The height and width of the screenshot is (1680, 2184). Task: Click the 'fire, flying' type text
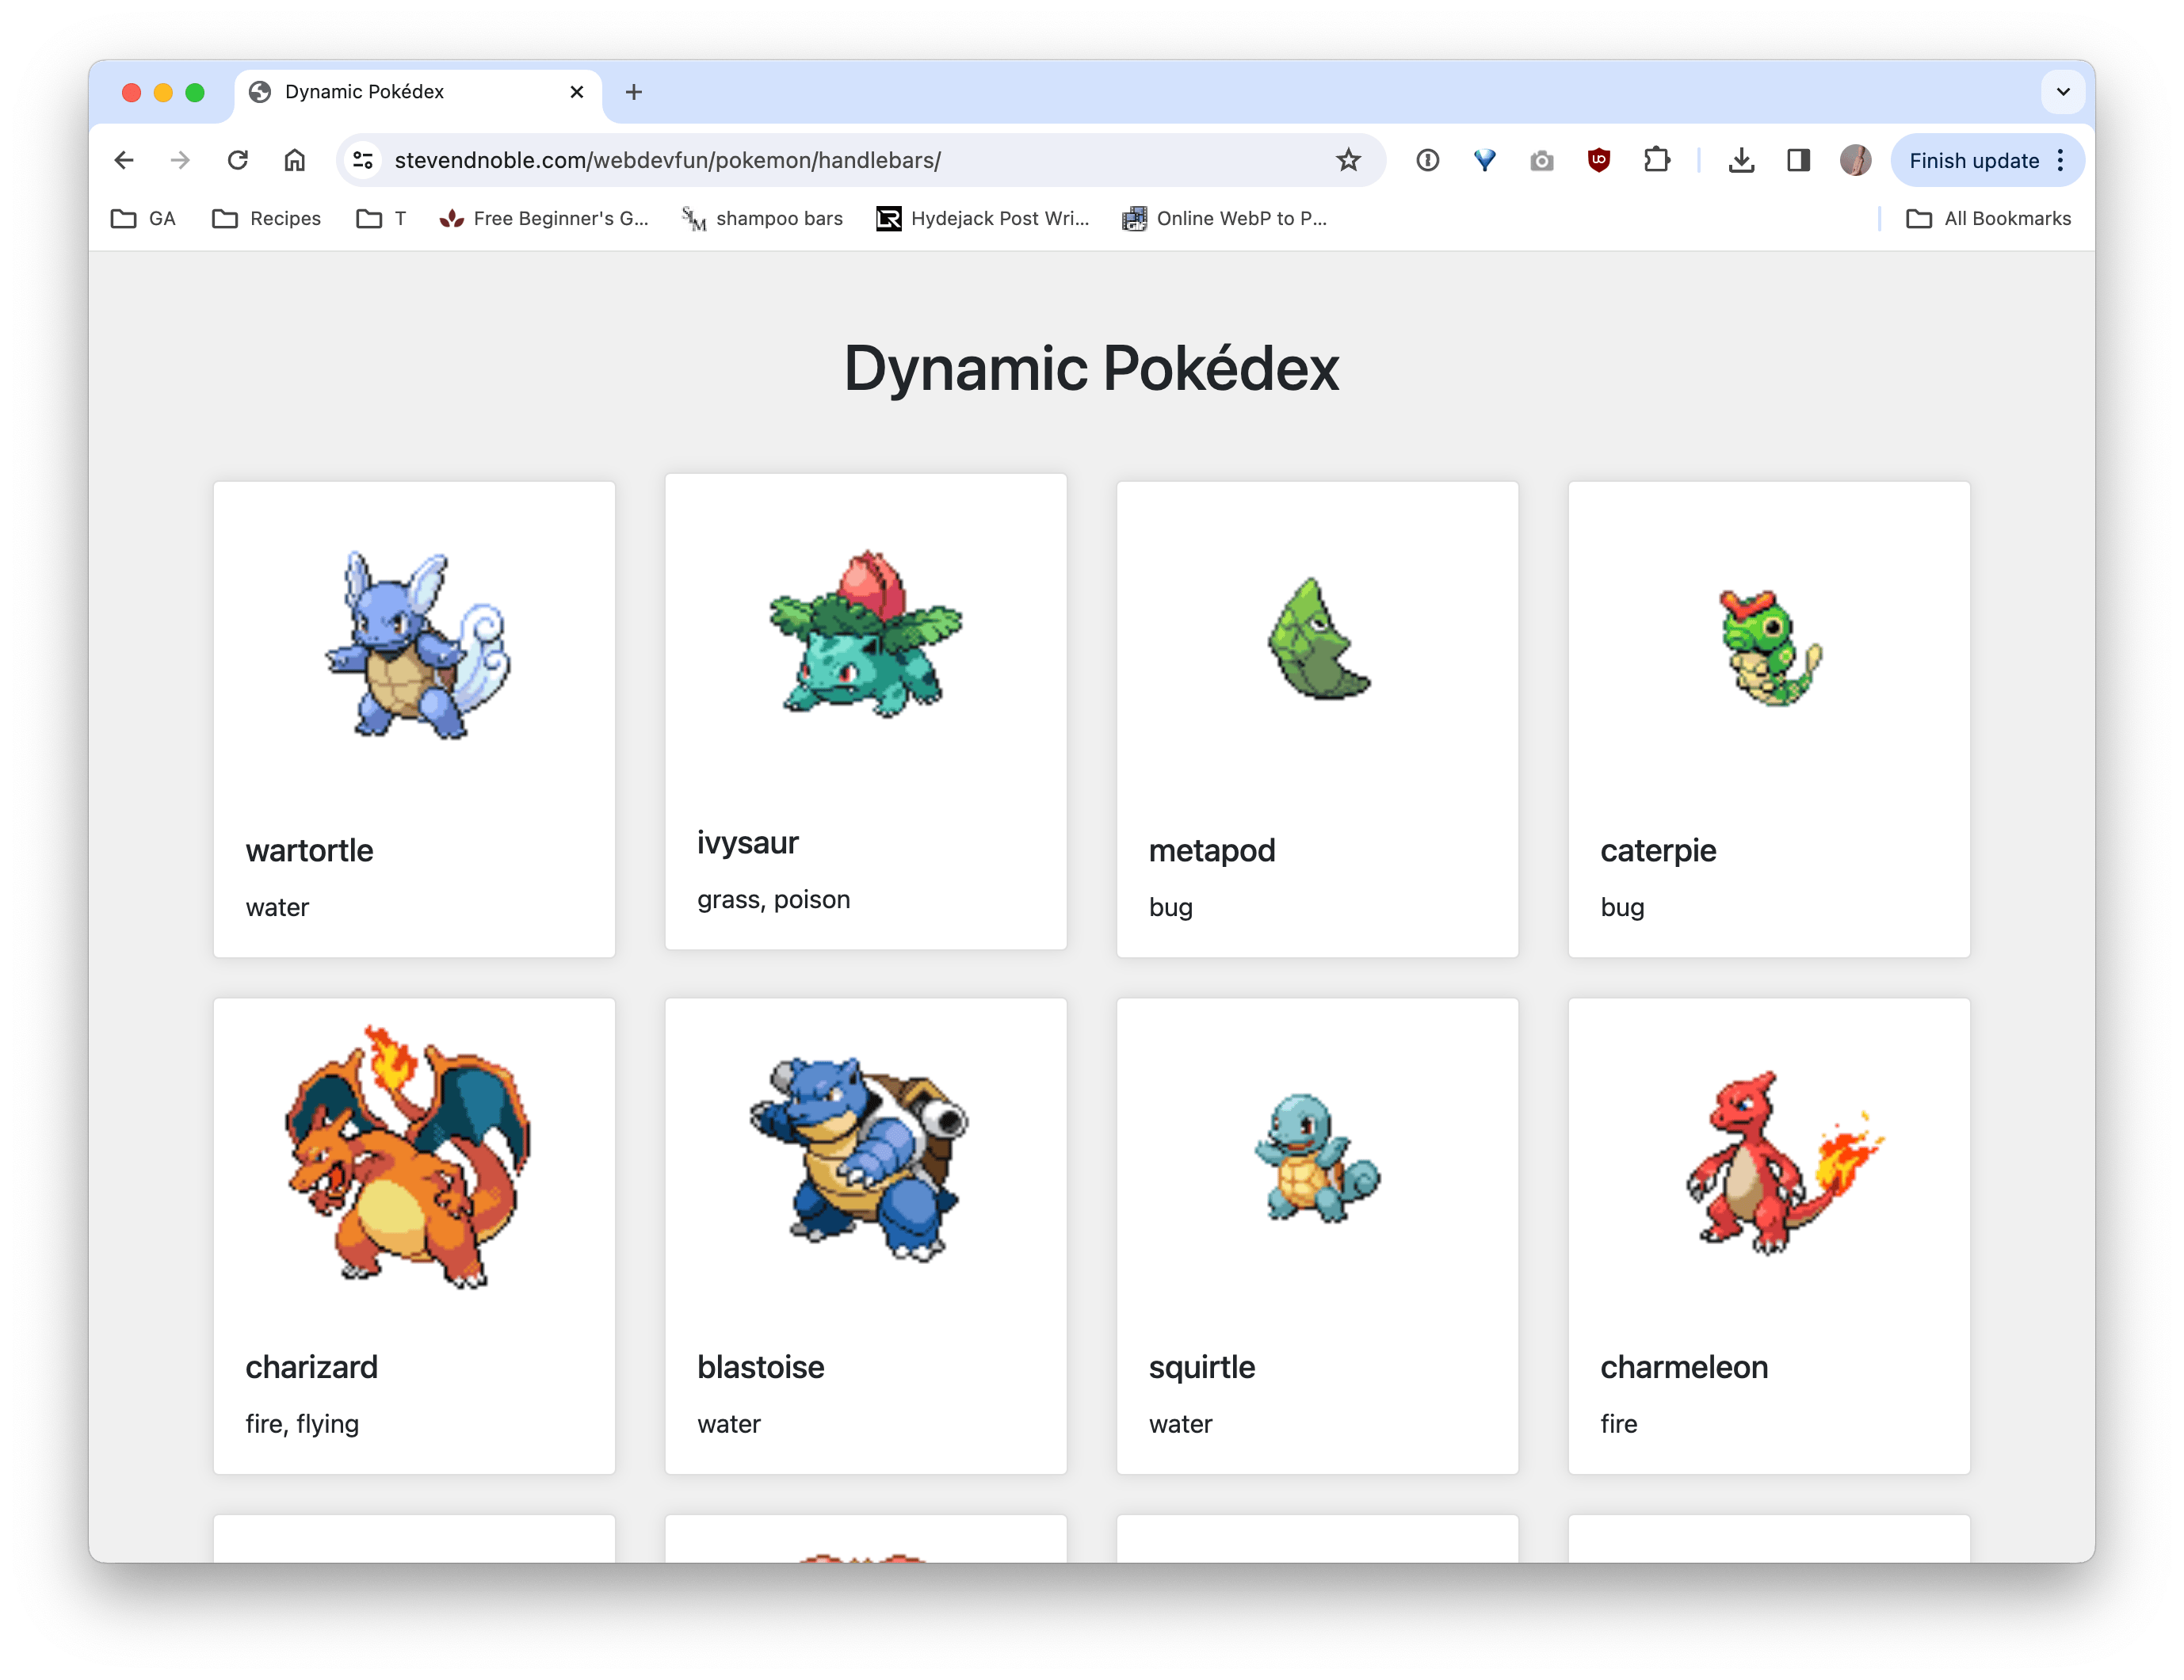click(x=301, y=1424)
